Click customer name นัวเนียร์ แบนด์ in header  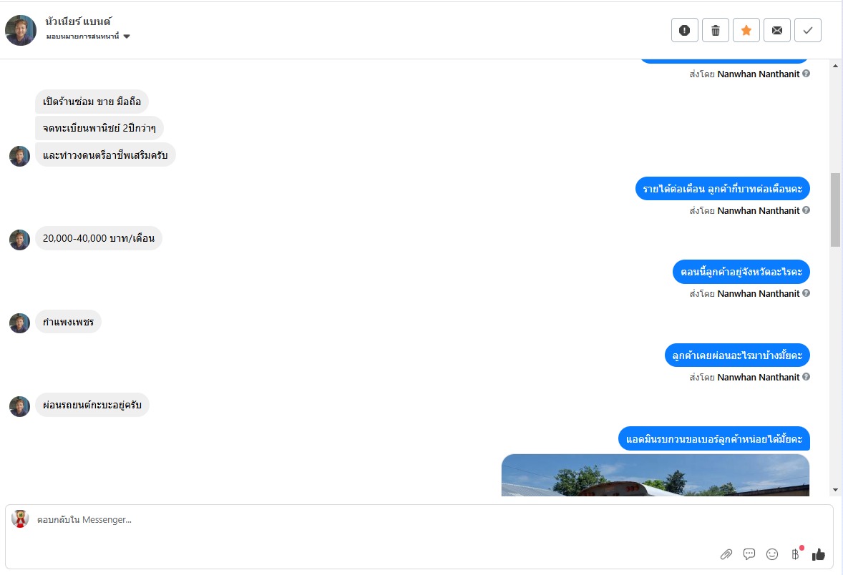tap(79, 22)
